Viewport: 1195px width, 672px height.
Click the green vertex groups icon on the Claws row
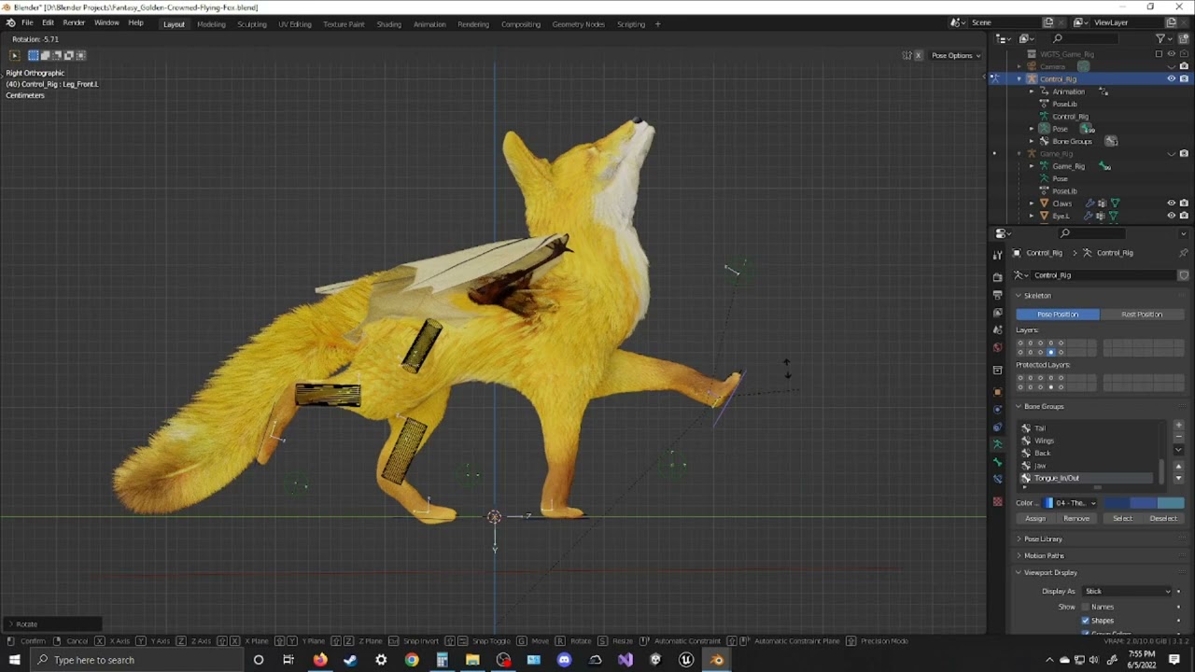click(1115, 203)
